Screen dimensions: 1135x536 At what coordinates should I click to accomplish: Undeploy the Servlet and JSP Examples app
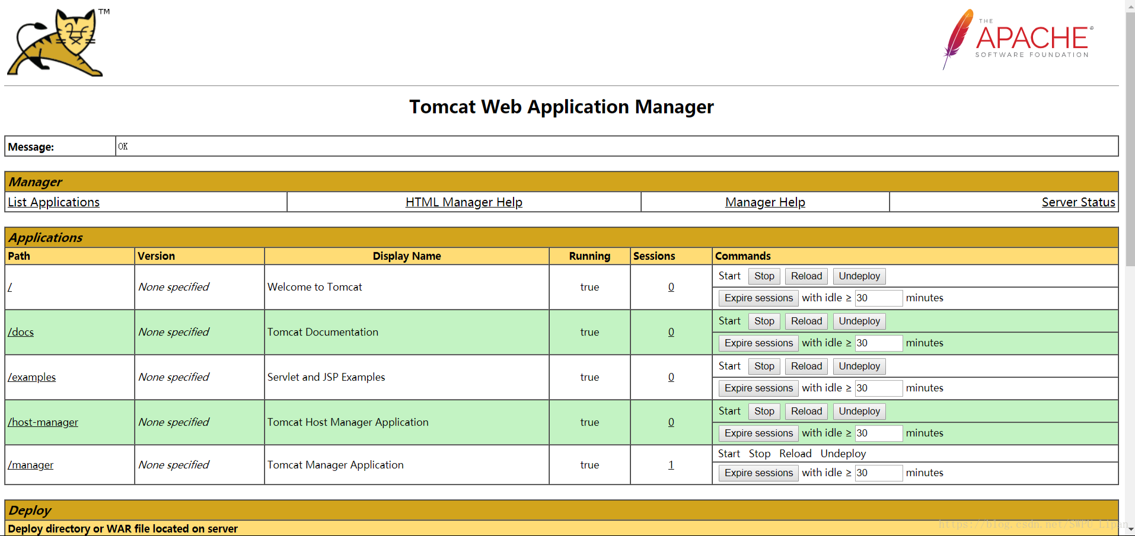pyautogui.click(x=859, y=366)
